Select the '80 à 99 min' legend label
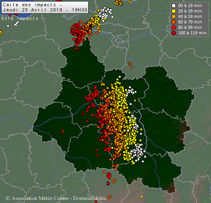 tap(190, 27)
